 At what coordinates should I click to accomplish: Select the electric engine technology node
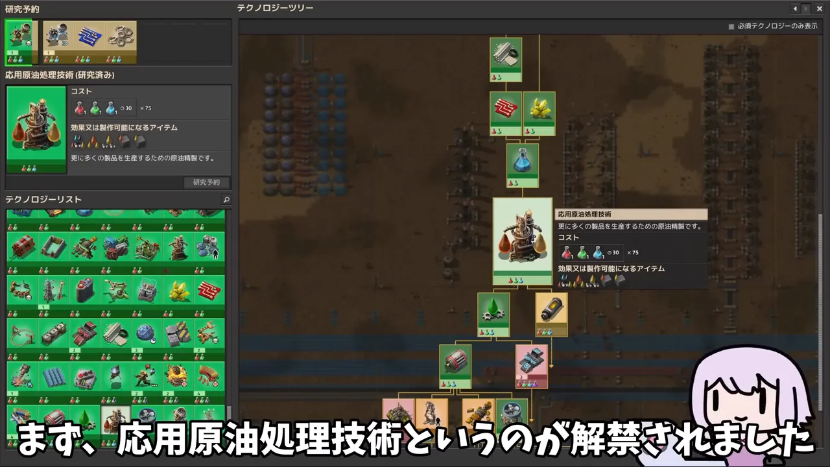(455, 366)
